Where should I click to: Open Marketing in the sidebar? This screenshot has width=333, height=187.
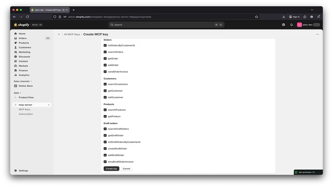[x=24, y=52]
